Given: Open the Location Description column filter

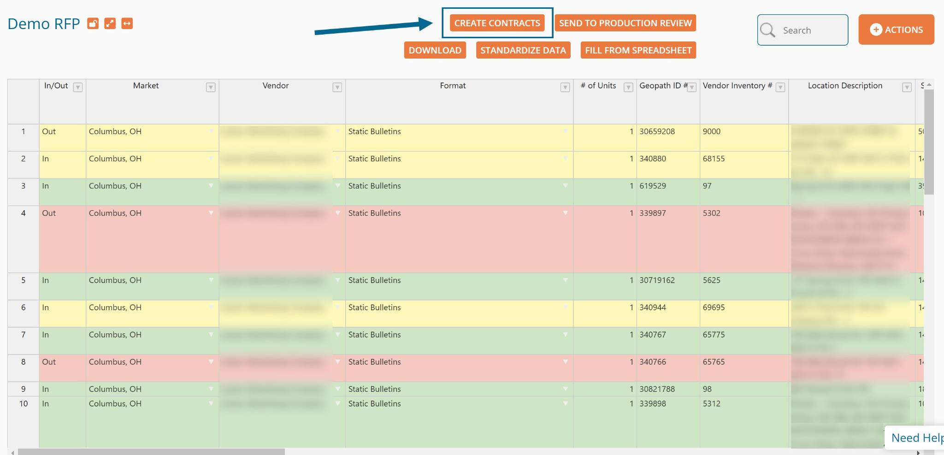Looking at the screenshot, I should point(907,88).
